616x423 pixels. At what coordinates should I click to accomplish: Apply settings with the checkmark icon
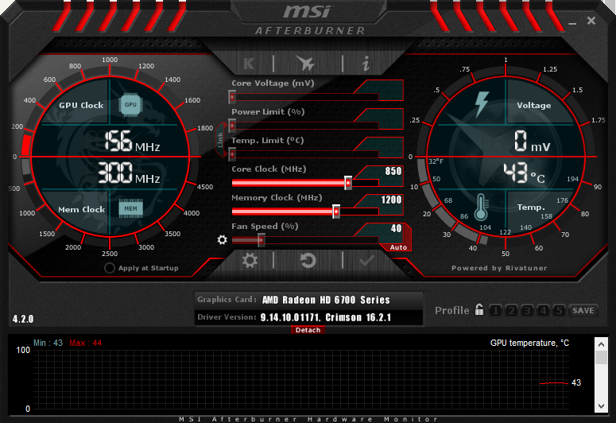pos(366,260)
